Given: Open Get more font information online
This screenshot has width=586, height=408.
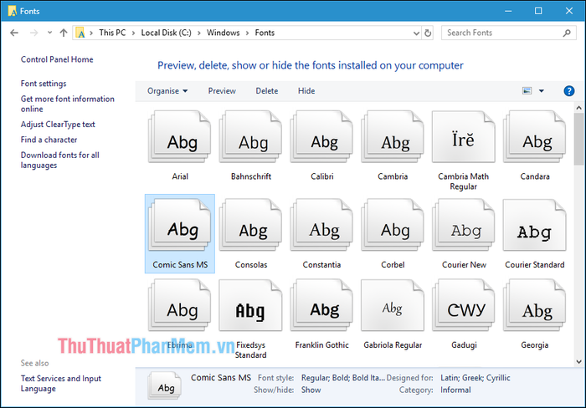Looking at the screenshot, I should (67, 104).
